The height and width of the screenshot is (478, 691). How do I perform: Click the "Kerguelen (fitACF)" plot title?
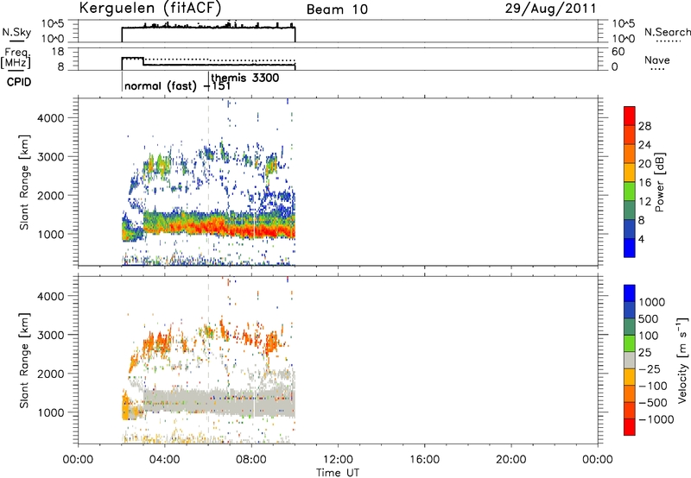pyautogui.click(x=149, y=8)
